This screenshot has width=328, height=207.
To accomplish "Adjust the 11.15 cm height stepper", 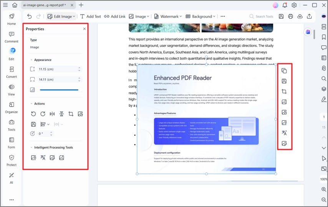I will (x=79, y=69).
